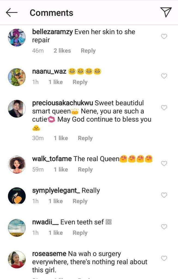Like naanu_waz's comment heart icon
178x279 pixels.
point(164,76)
